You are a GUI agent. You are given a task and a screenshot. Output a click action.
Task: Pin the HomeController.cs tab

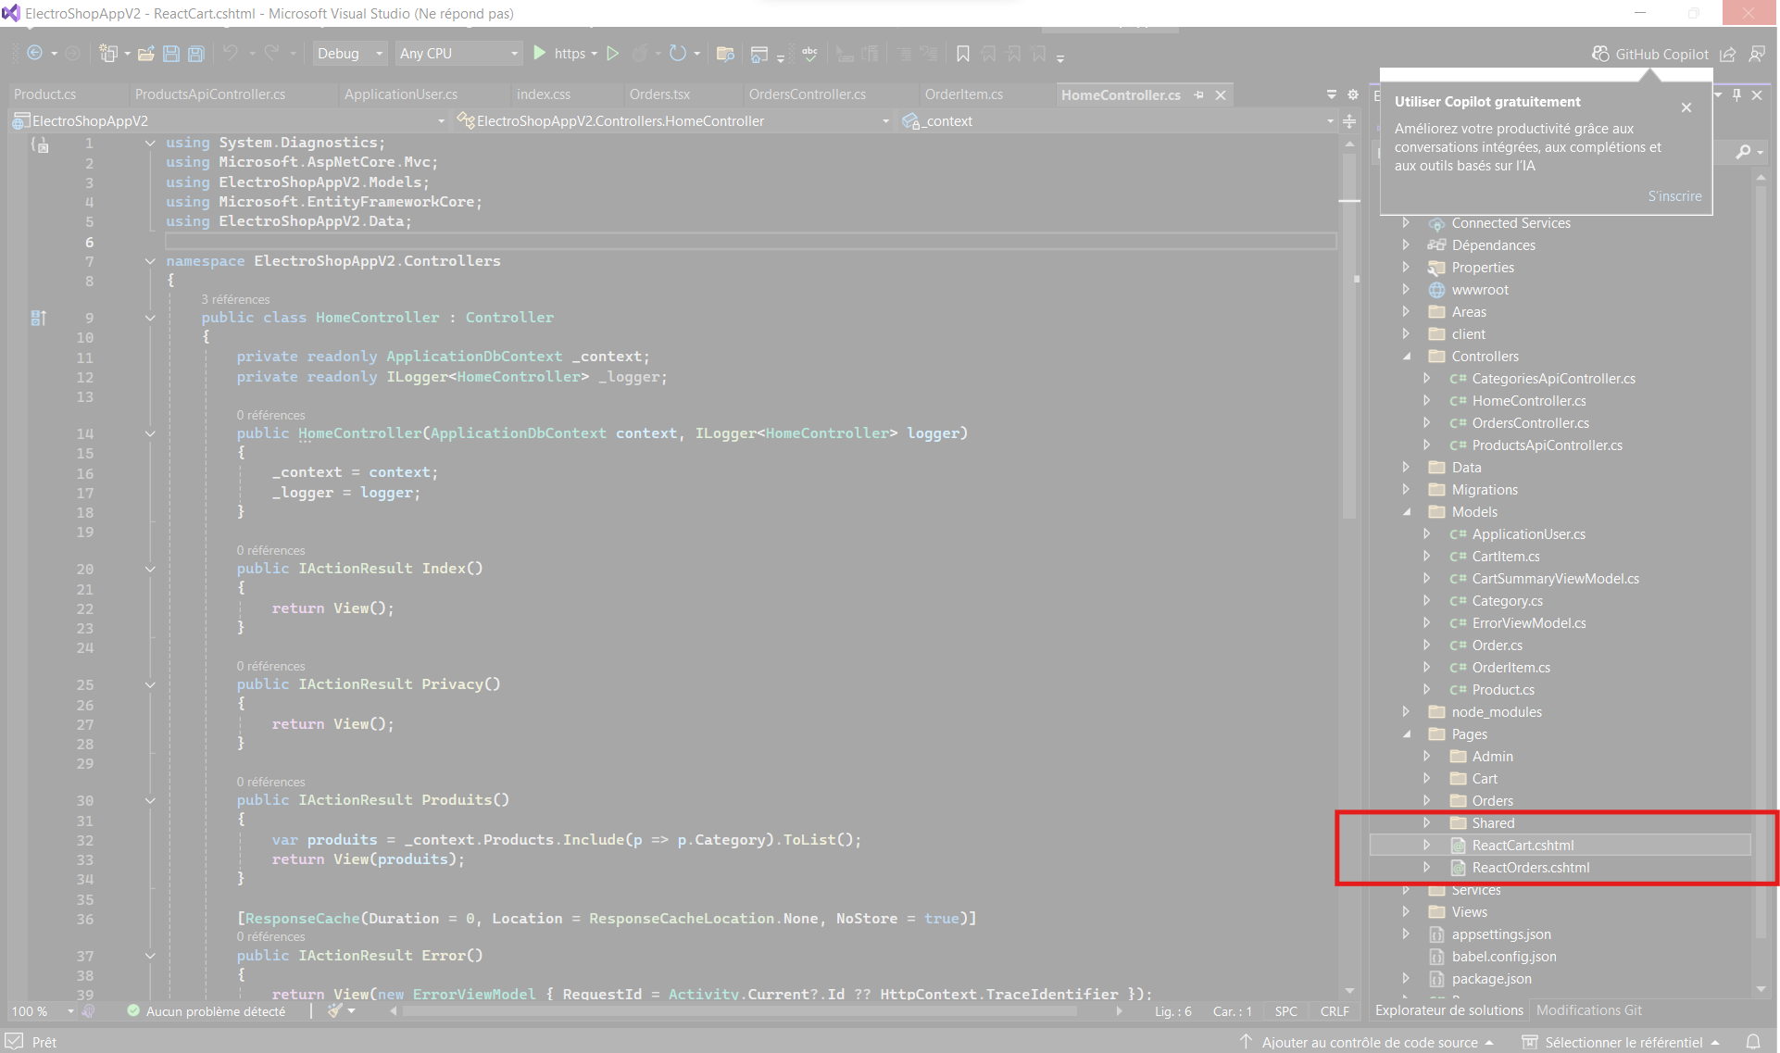1199,94
